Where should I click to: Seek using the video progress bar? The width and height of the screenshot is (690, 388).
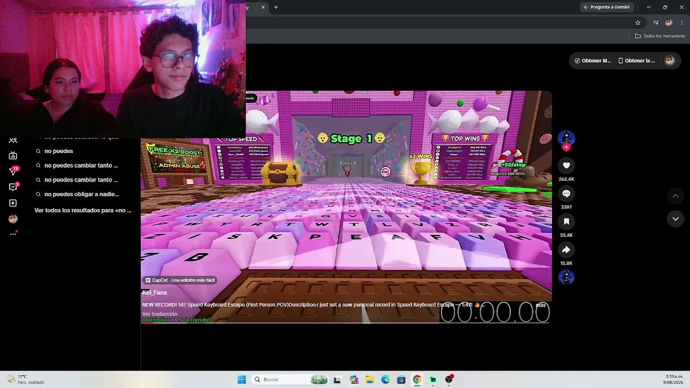pos(346,323)
